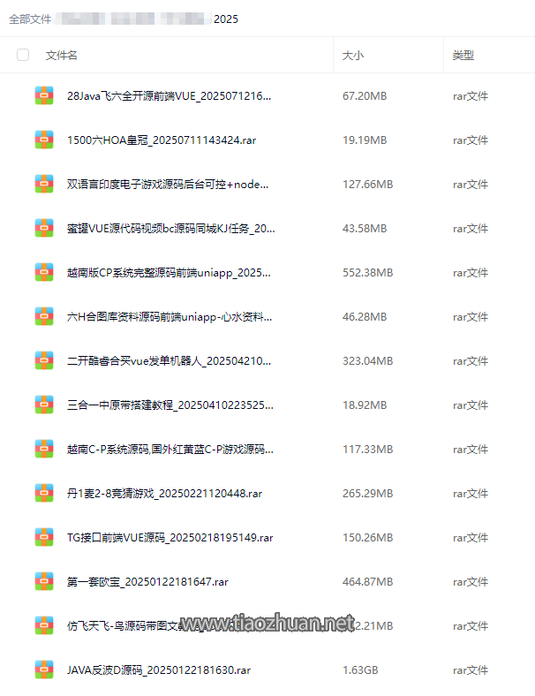This screenshot has height=696, width=535.
Task: Open 三合一中原带搭建教程 file name
Action: tap(170, 405)
